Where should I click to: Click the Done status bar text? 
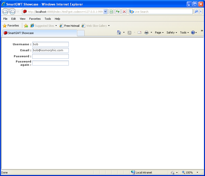click(x=4, y=172)
